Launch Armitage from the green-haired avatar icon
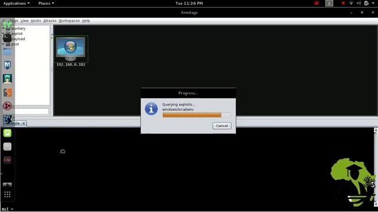The width and height of the screenshot is (378, 212). [7, 79]
